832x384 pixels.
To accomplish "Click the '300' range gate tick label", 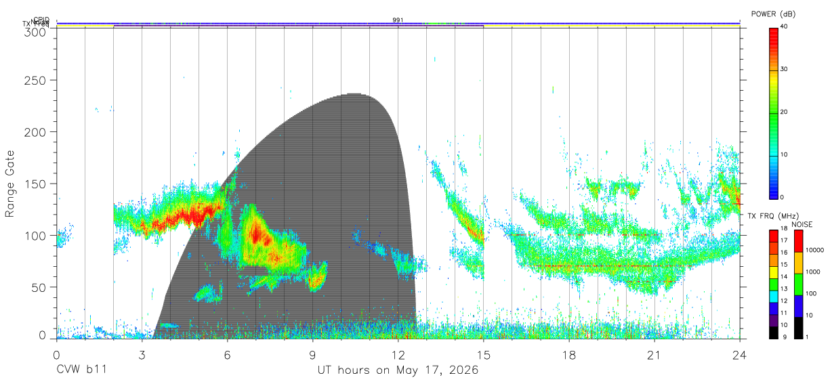I will tap(35, 31).
